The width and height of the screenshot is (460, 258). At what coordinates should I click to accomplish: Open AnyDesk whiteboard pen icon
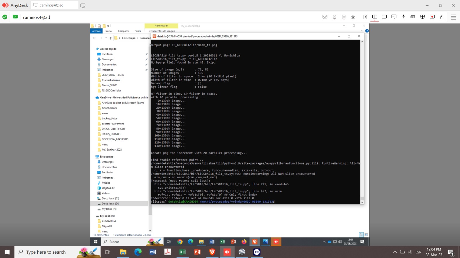click(442, 17)
